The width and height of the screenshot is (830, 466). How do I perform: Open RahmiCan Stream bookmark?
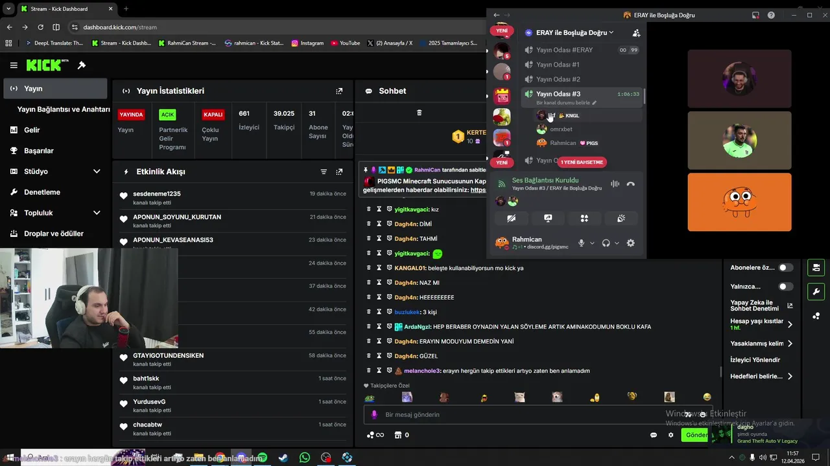point(187,43)
